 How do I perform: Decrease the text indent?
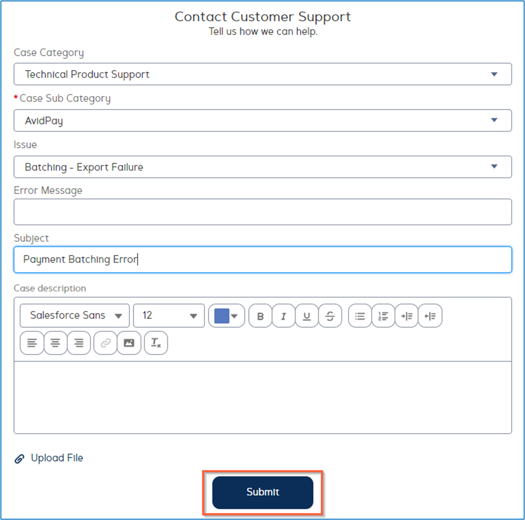click(430, 316)
